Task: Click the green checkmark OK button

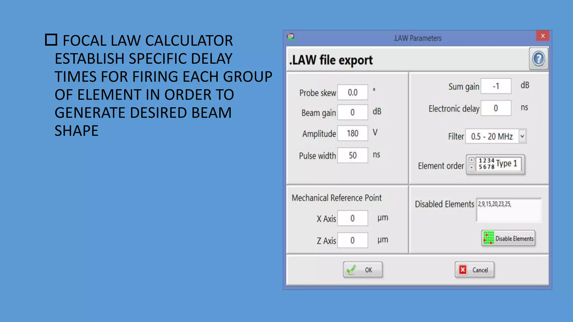Action: coord(363,270)
